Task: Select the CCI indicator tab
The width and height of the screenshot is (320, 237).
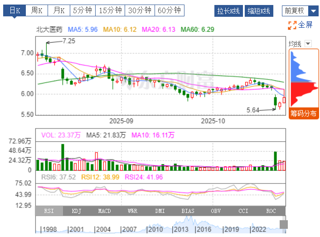Action: coord(243,211)
